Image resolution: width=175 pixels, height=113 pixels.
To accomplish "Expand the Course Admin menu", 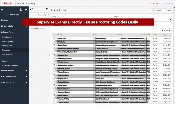I will click(x=14, y=71).
